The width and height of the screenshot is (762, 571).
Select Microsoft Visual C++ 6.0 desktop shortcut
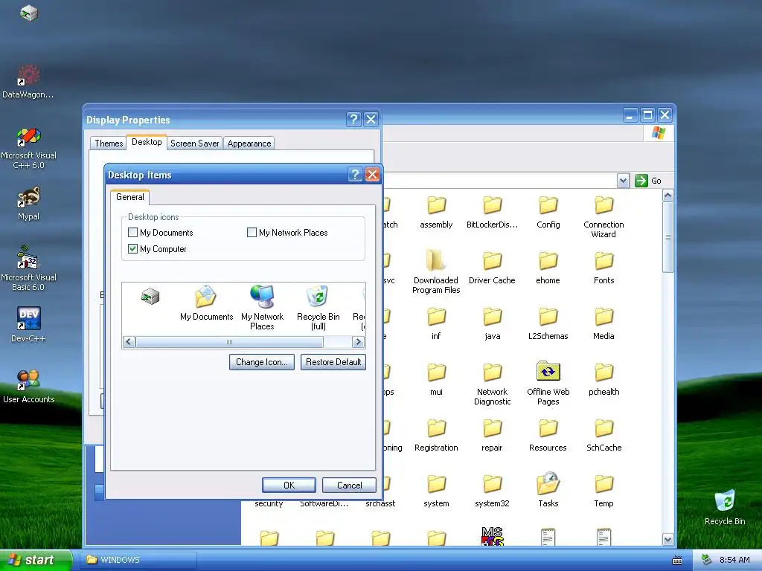coord(28,148)
